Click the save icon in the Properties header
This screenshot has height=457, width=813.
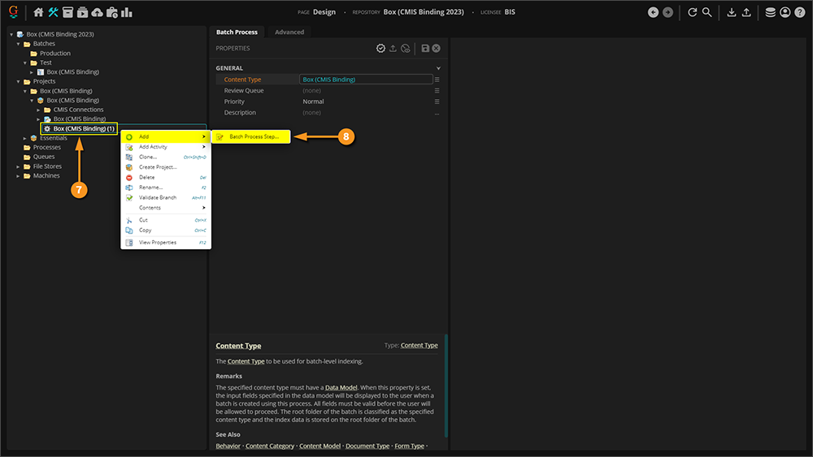425,49
